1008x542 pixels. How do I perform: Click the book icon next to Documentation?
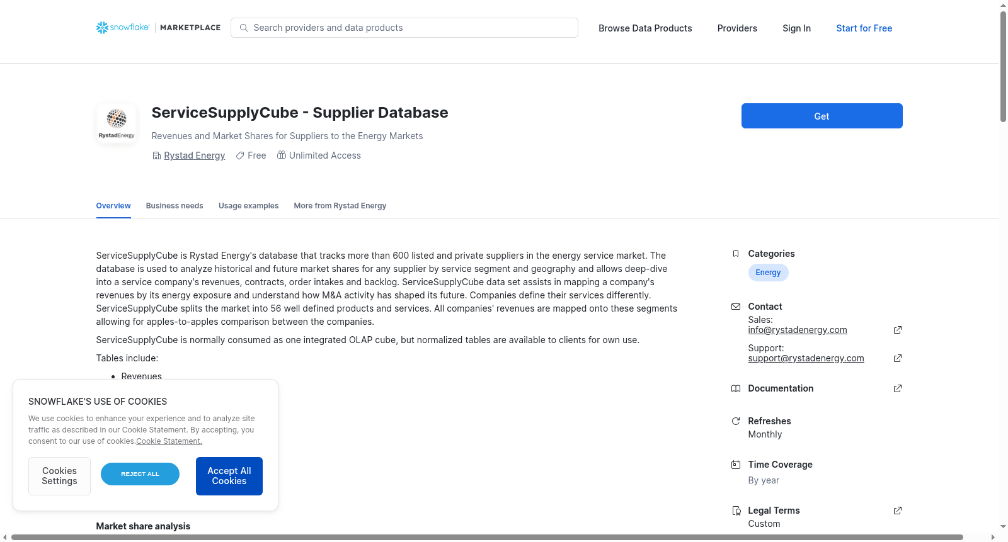click(736, 388)
